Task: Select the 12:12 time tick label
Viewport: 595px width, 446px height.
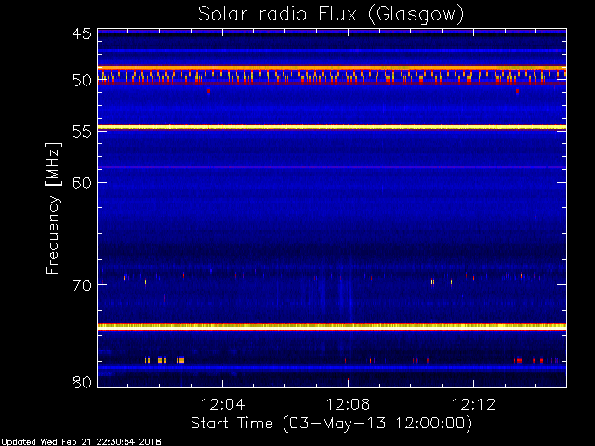Action: (x=473, y=405)
